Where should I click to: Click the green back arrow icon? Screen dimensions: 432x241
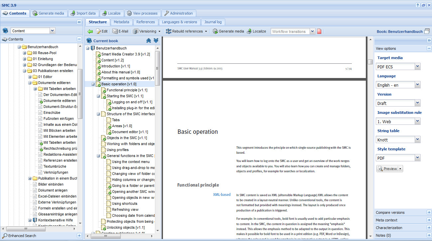[90, 31]
